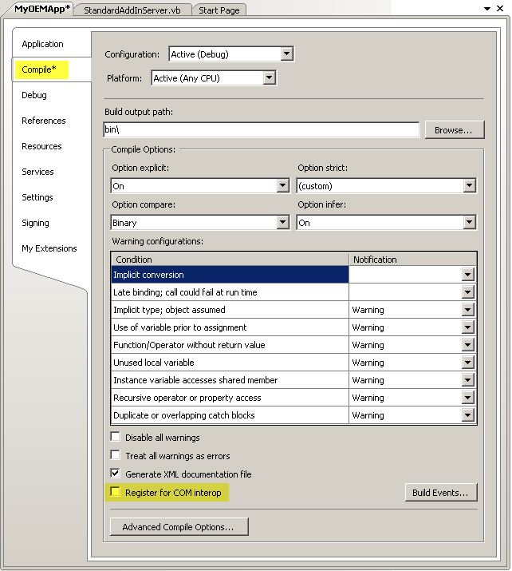Open Advanced Compile Options...
Viewport: 512px width, 571px height.
[179, 526]
